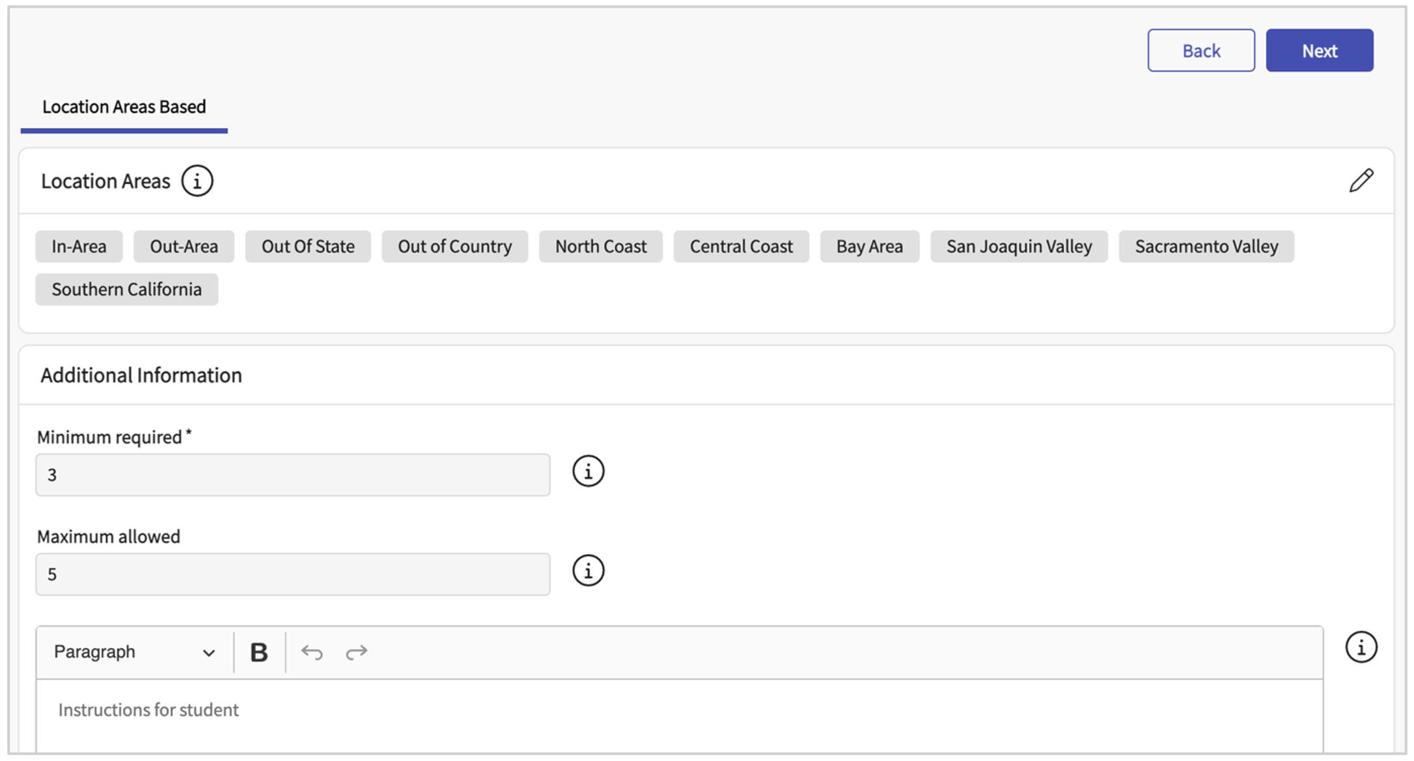Select the Out of Country tag

[454, 247]
